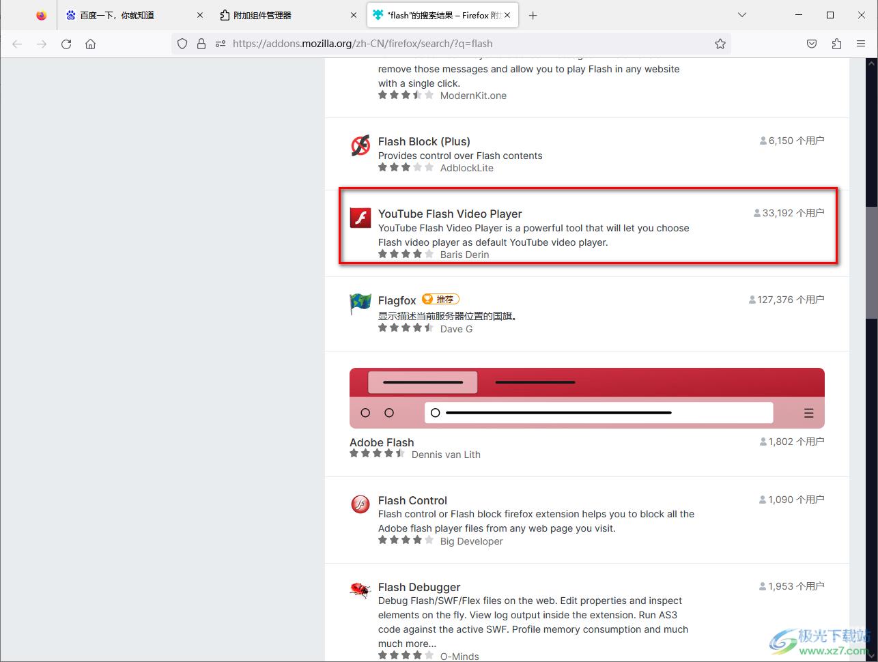Open the Flagfox add-on page
Screen dimensions: 878x662
[397, 300]
